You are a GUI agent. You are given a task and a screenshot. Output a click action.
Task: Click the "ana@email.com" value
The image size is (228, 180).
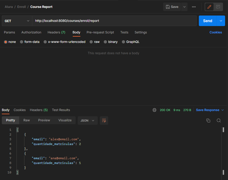pyautogui.click(x=63, y=158)
